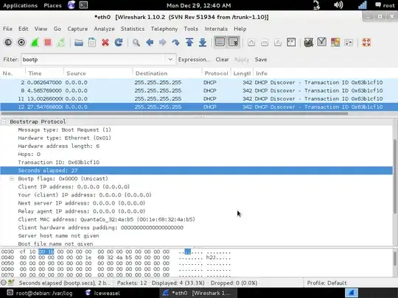Edit capture filters toolbar icon

click(x=309, y=43)
